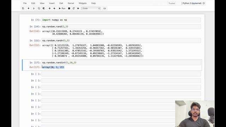Click the Out[15] 5x5 array output
The image size is (226, 127).
[93, 50]
